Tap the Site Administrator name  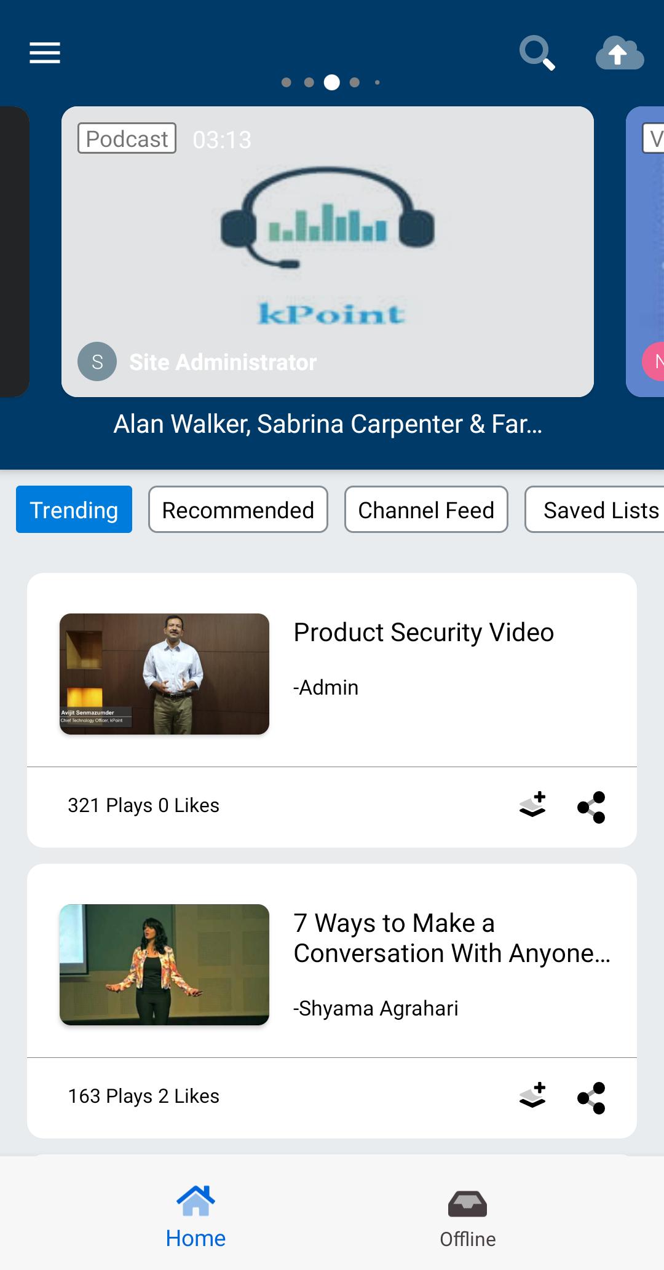pos(223,362)
